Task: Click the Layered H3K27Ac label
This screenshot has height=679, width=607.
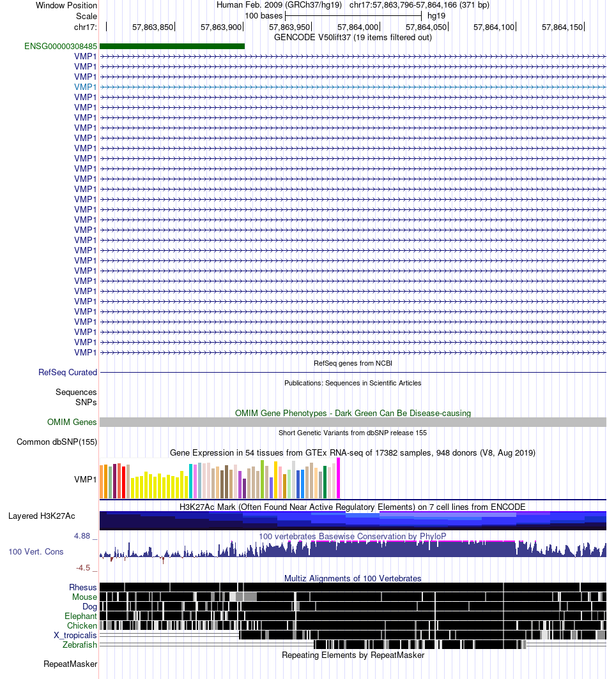Action: coord(42,516)
